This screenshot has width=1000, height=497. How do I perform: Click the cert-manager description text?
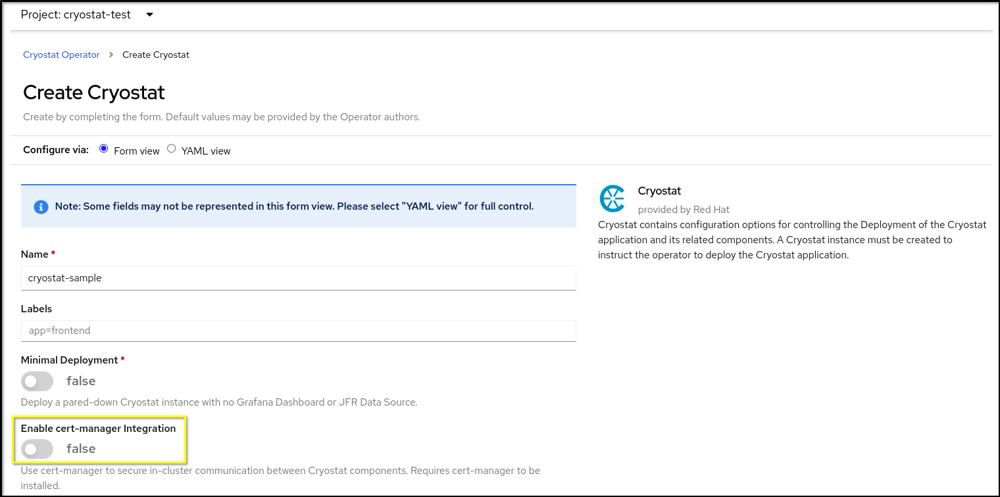click(280, 479)
